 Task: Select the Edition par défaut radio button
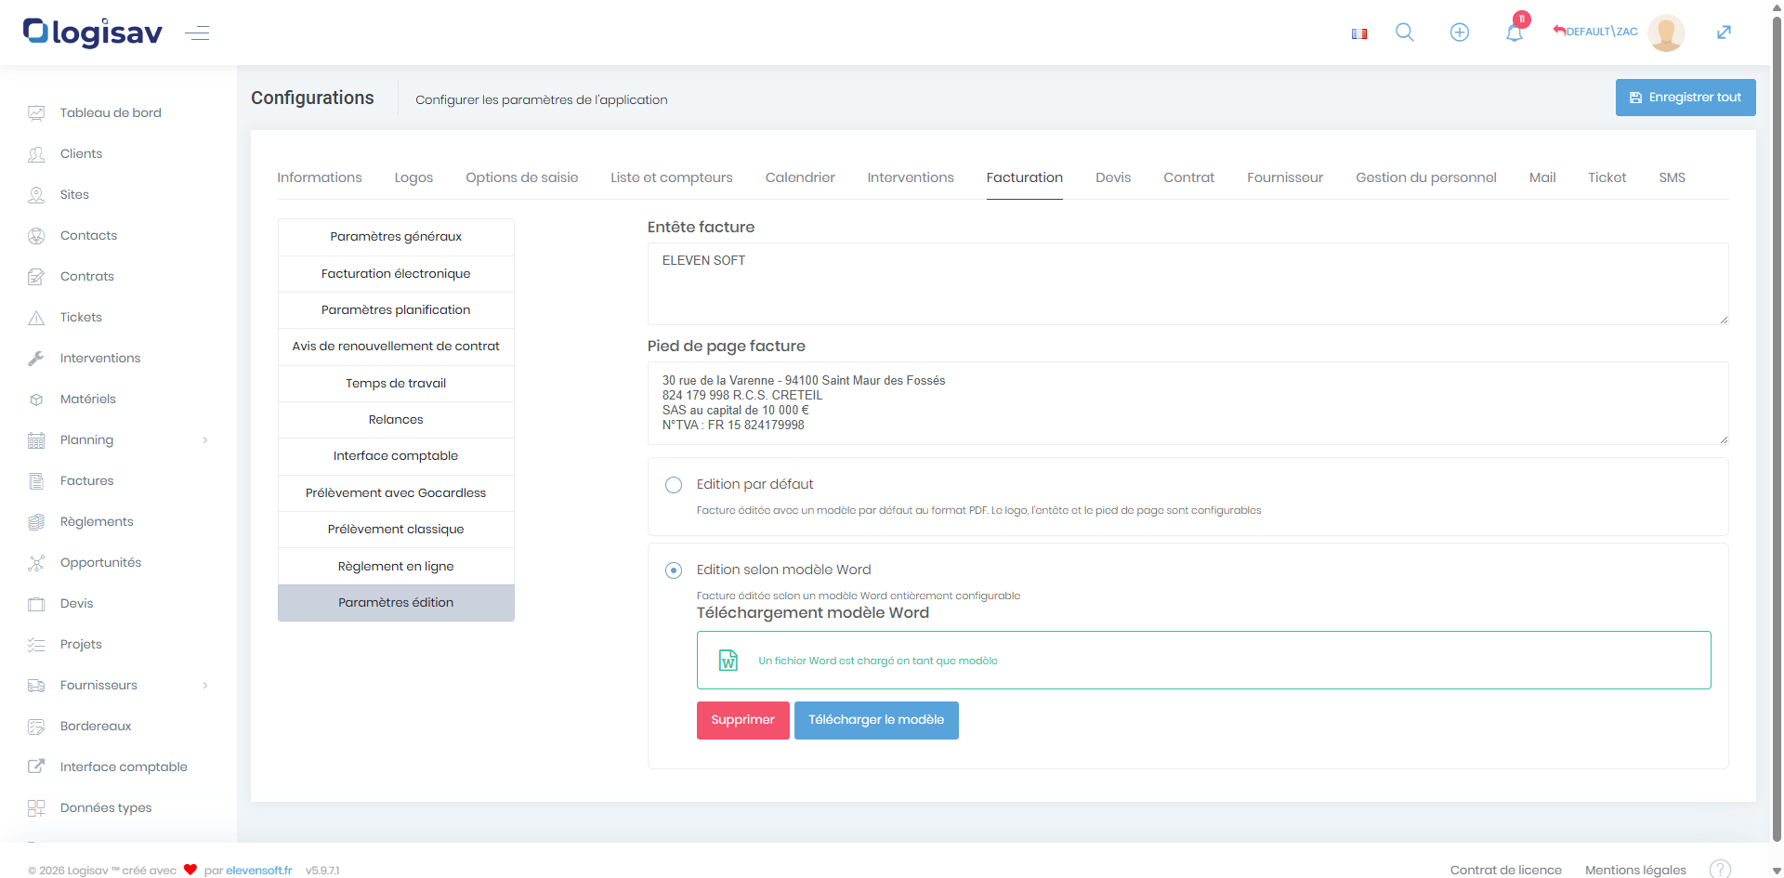click(x=674, y=485)
